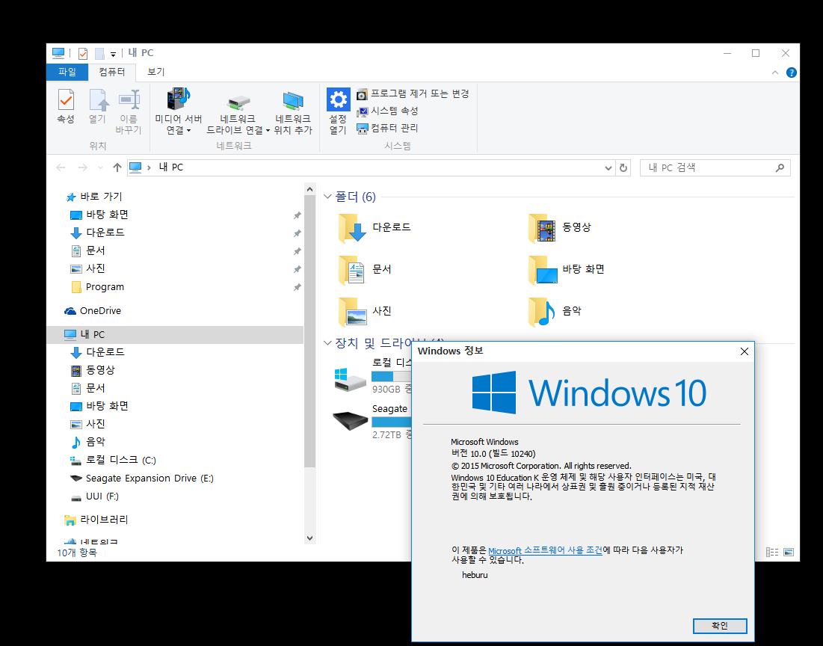
Task: Open Customize Quick Access Toolbar dropdown
Action: click(113, 54)
